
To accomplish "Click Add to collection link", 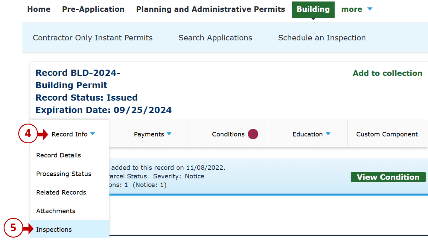I will coord(388,73).
